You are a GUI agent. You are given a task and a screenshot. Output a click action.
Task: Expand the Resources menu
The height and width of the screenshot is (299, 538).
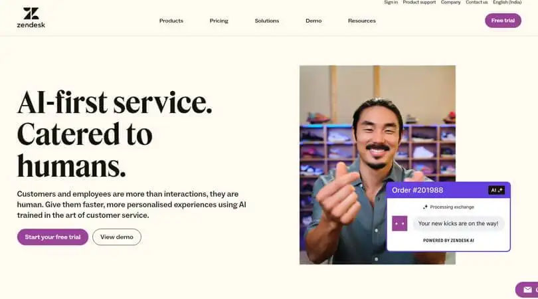click(361, 21)
